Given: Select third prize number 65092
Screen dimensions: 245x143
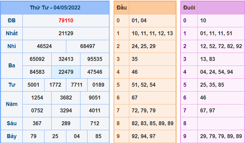Looking at the screenshot, I should (x=37, y=59).
